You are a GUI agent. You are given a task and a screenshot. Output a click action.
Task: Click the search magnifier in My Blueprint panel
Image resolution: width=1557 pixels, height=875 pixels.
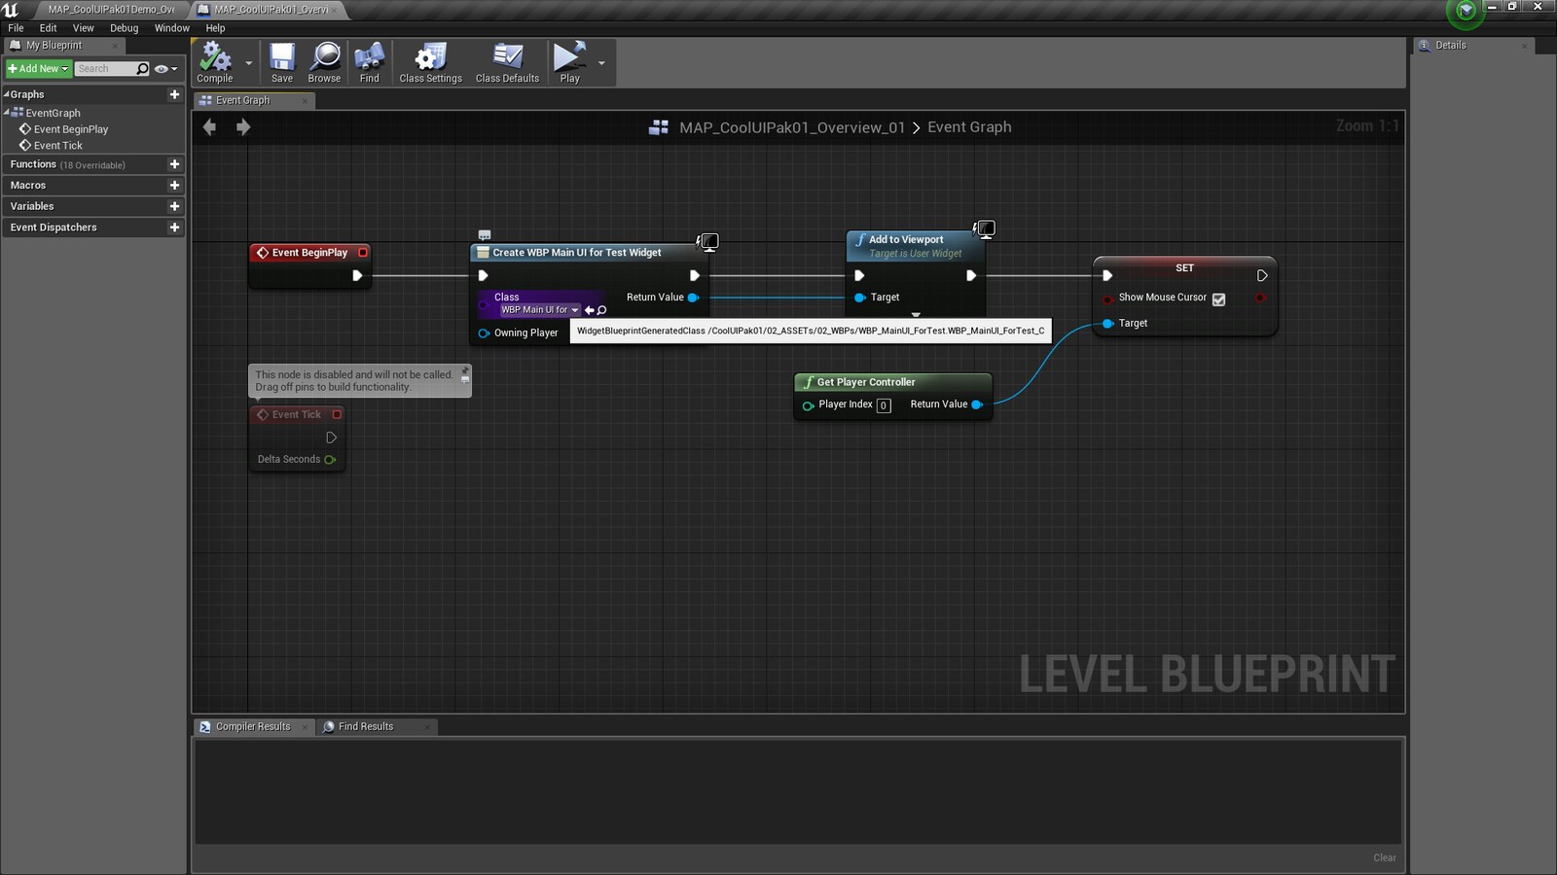[142, 68]
